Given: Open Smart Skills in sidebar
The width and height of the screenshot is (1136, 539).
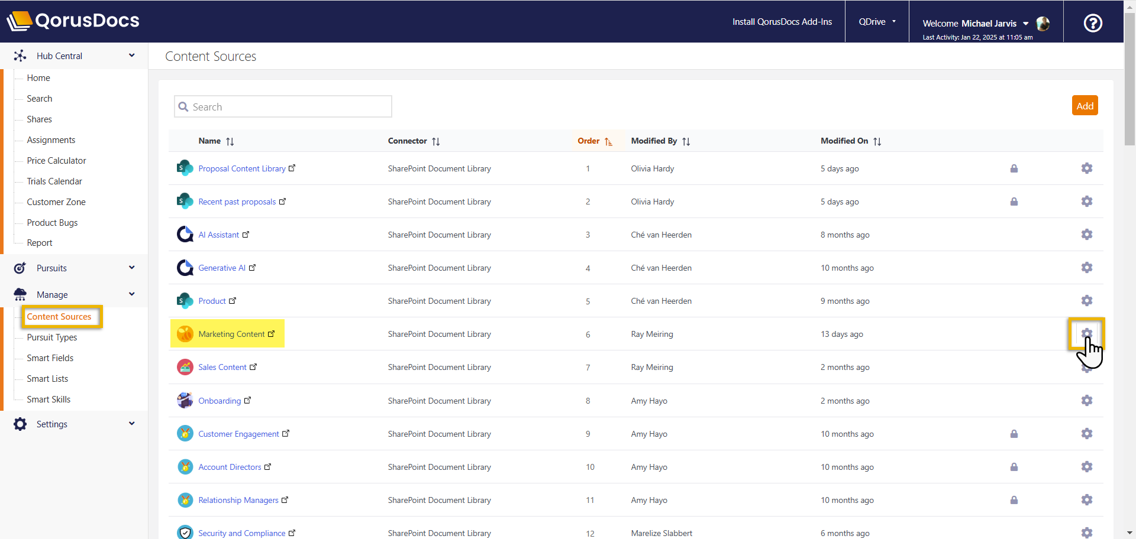Looking at the screenshot, I should click(x=49, y=399).
